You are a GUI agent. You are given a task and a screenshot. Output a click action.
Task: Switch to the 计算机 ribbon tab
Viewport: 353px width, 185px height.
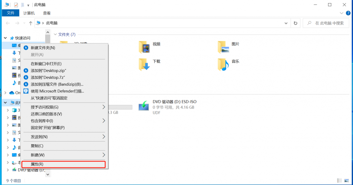(29, 13)
